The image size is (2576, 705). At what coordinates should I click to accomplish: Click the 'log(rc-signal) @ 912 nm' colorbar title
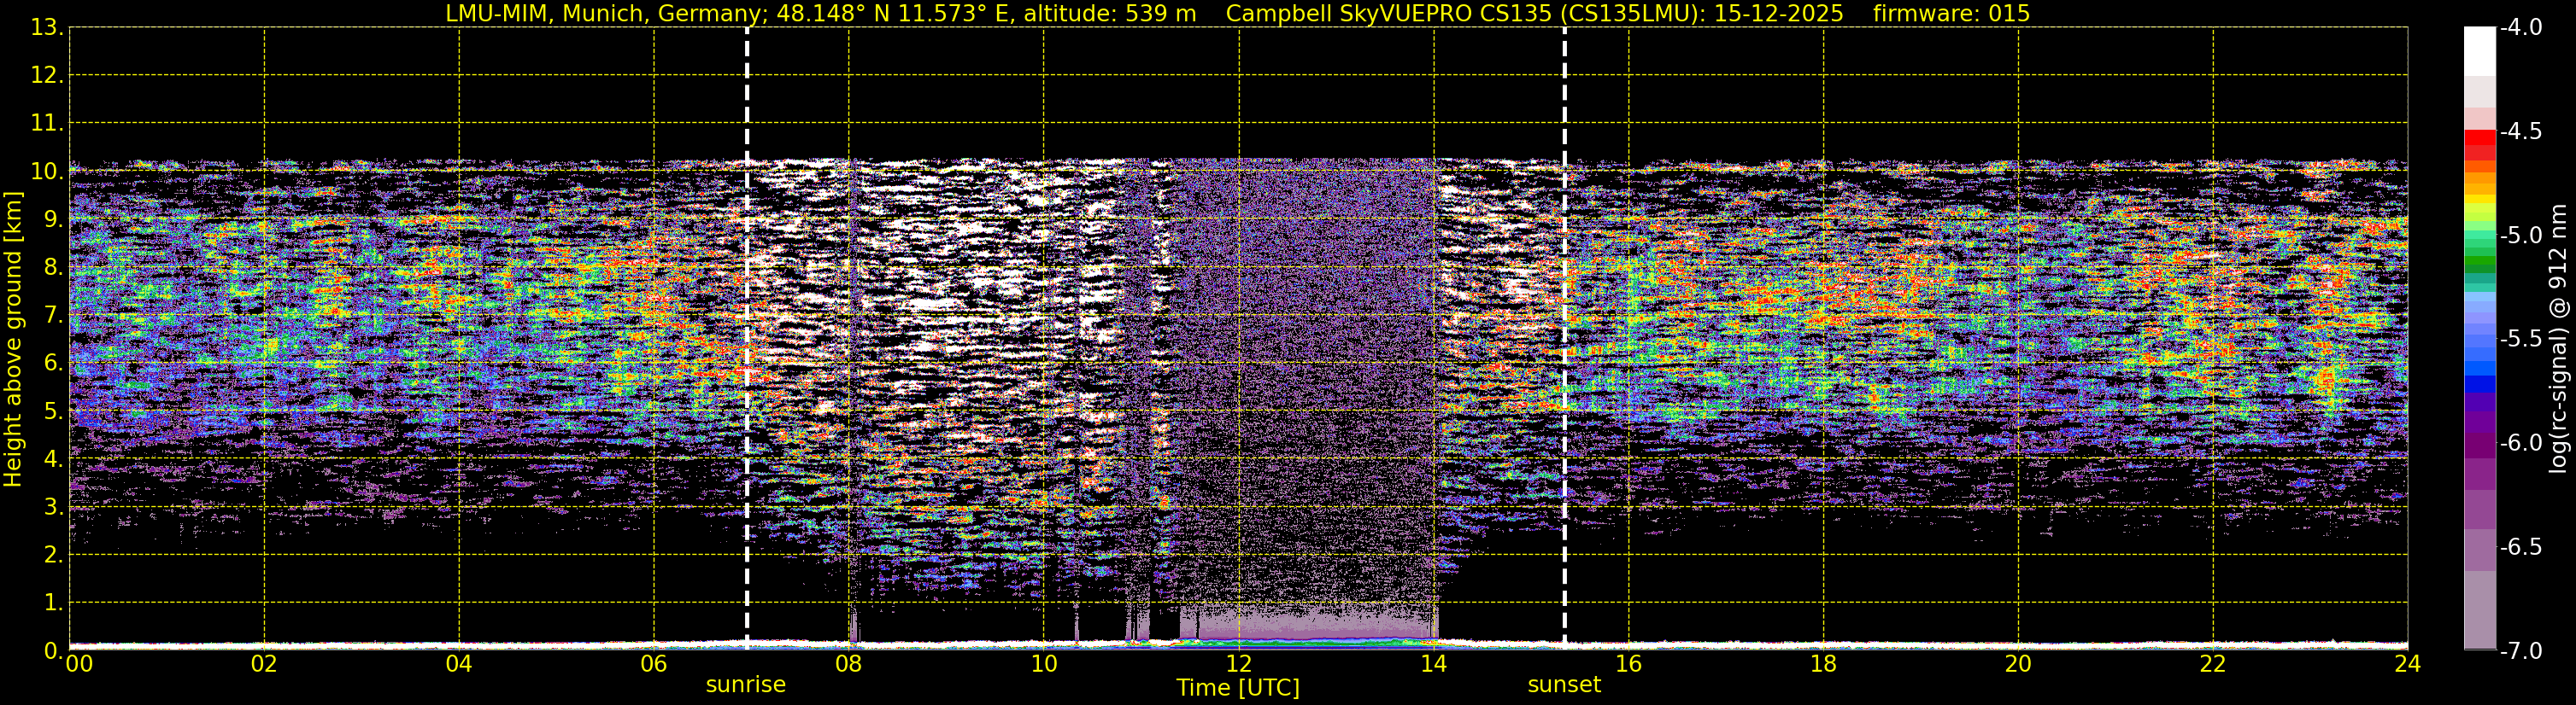(2559, 340)
